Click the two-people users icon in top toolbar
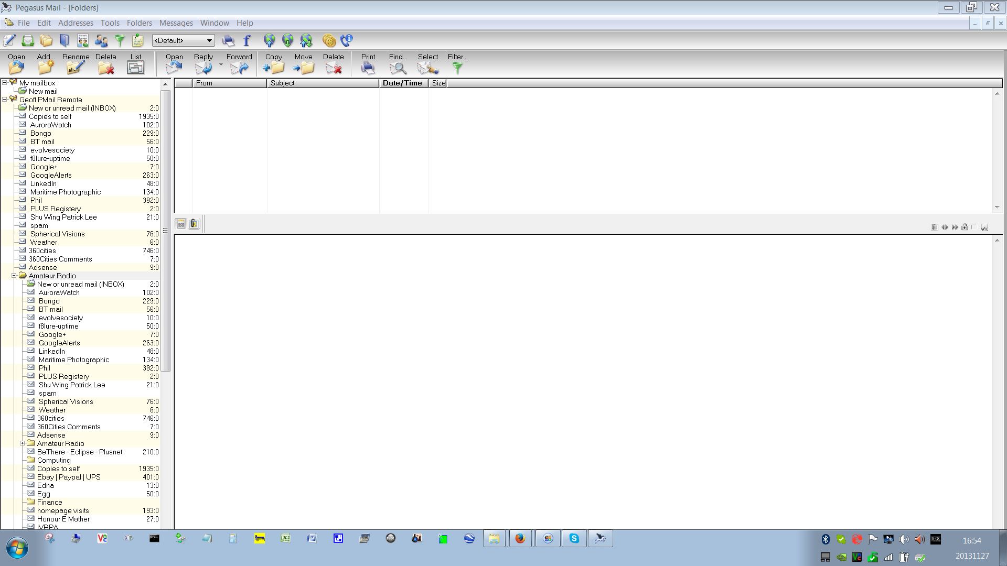 coord(101,40)
